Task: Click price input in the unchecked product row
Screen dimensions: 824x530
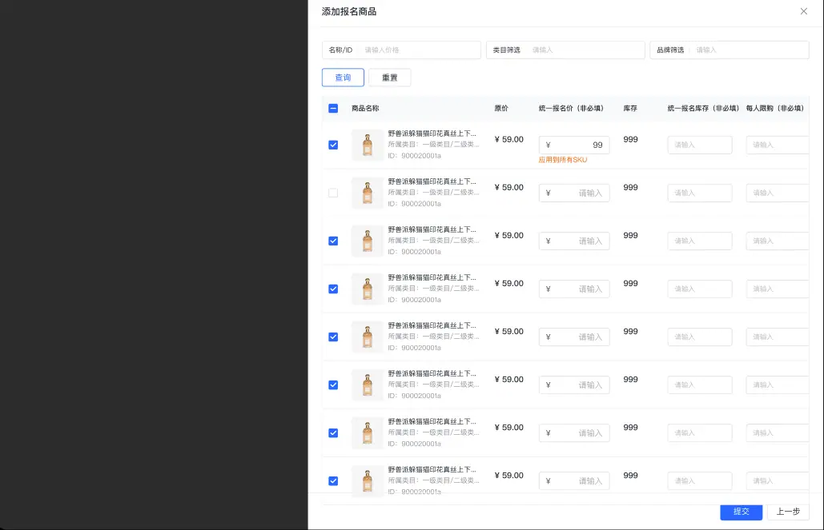Action: tap(574, 193)
